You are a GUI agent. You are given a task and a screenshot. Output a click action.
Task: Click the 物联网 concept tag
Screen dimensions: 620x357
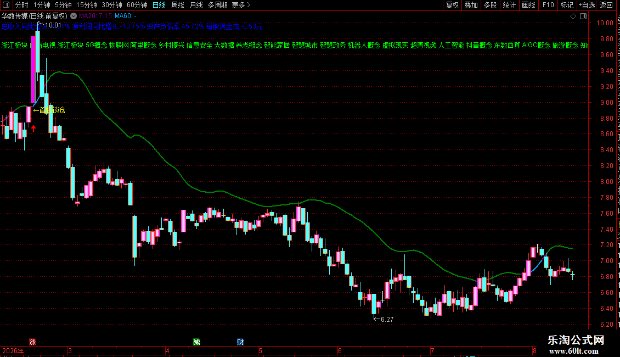click(119, 45)
